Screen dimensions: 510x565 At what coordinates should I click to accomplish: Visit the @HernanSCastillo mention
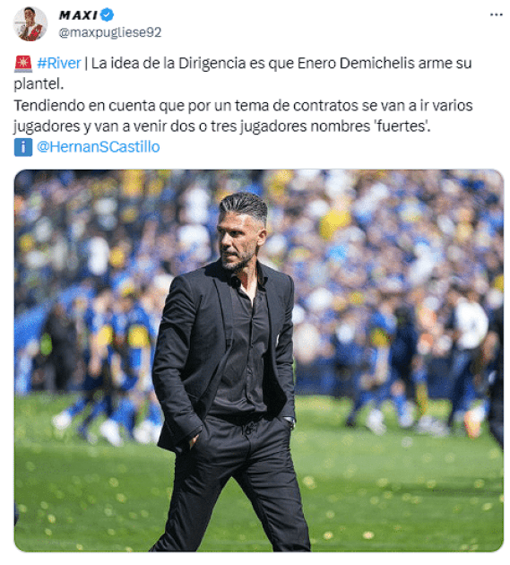tap(98, 147)
